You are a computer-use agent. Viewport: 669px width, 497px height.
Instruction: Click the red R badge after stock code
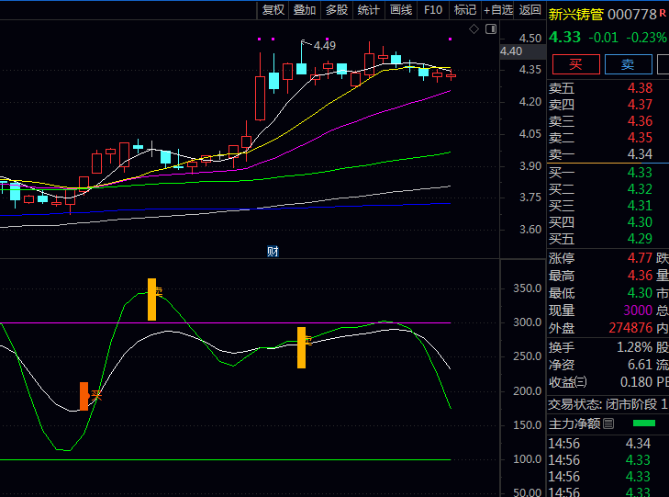[x=663, y=13]
